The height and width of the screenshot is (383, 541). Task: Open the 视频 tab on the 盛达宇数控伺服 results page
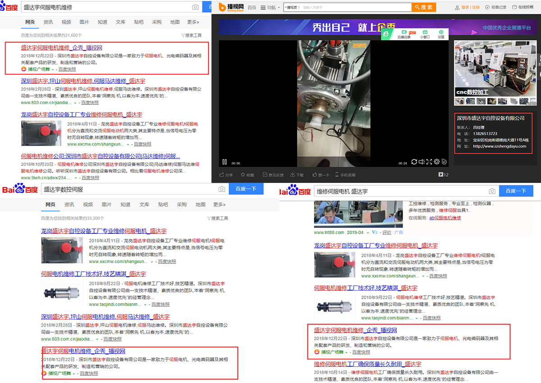click(87, 205)
